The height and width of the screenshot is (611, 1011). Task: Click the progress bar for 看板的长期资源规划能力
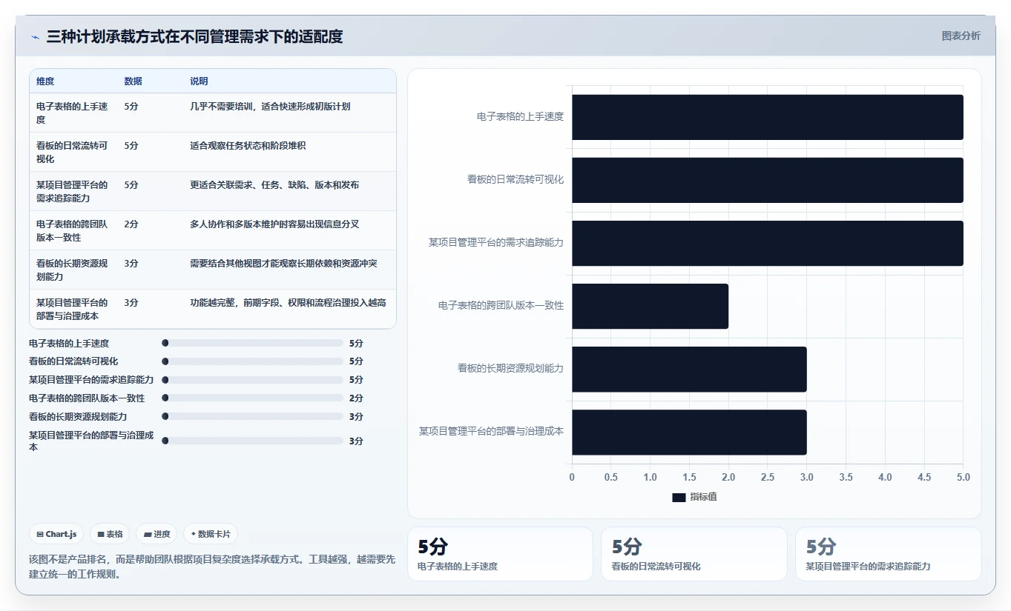252,417
